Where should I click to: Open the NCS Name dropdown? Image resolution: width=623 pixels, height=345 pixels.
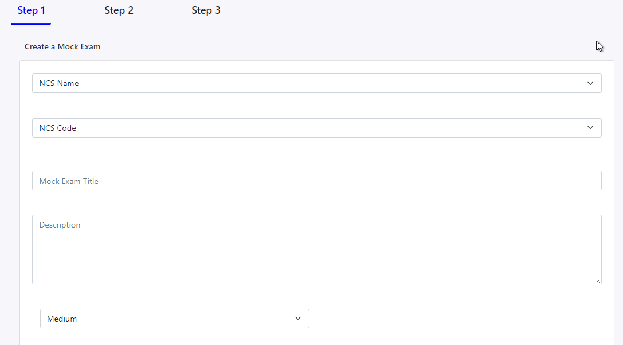(316, 83)
